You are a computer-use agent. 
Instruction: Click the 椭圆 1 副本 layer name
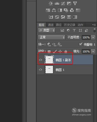pos(63,60)
